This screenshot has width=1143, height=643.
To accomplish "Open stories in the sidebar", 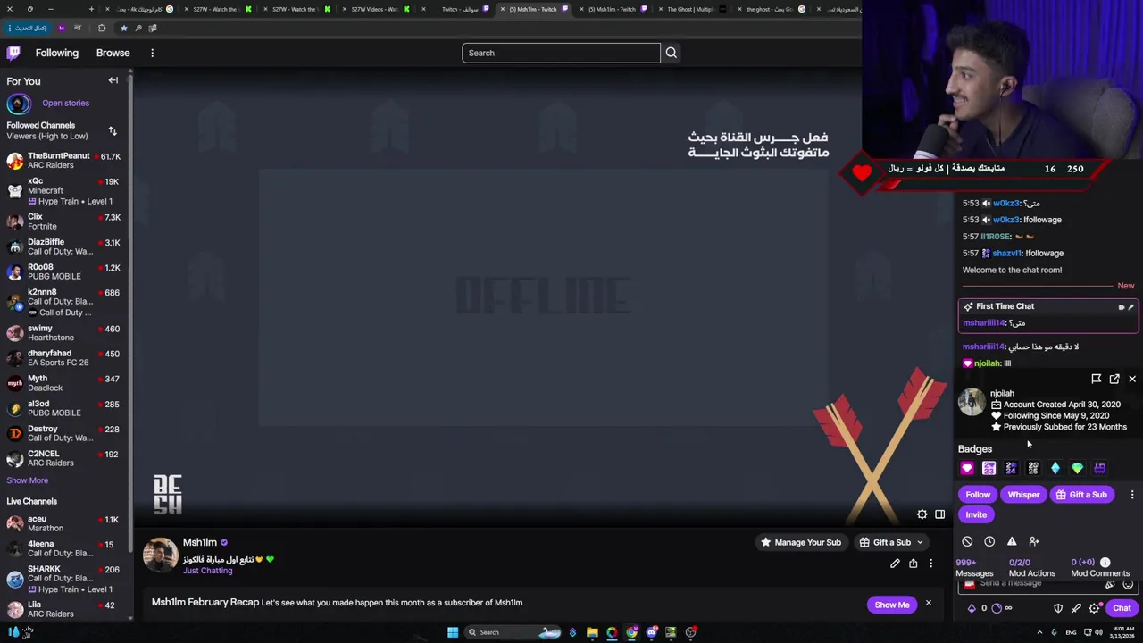I will pos(65,103).
